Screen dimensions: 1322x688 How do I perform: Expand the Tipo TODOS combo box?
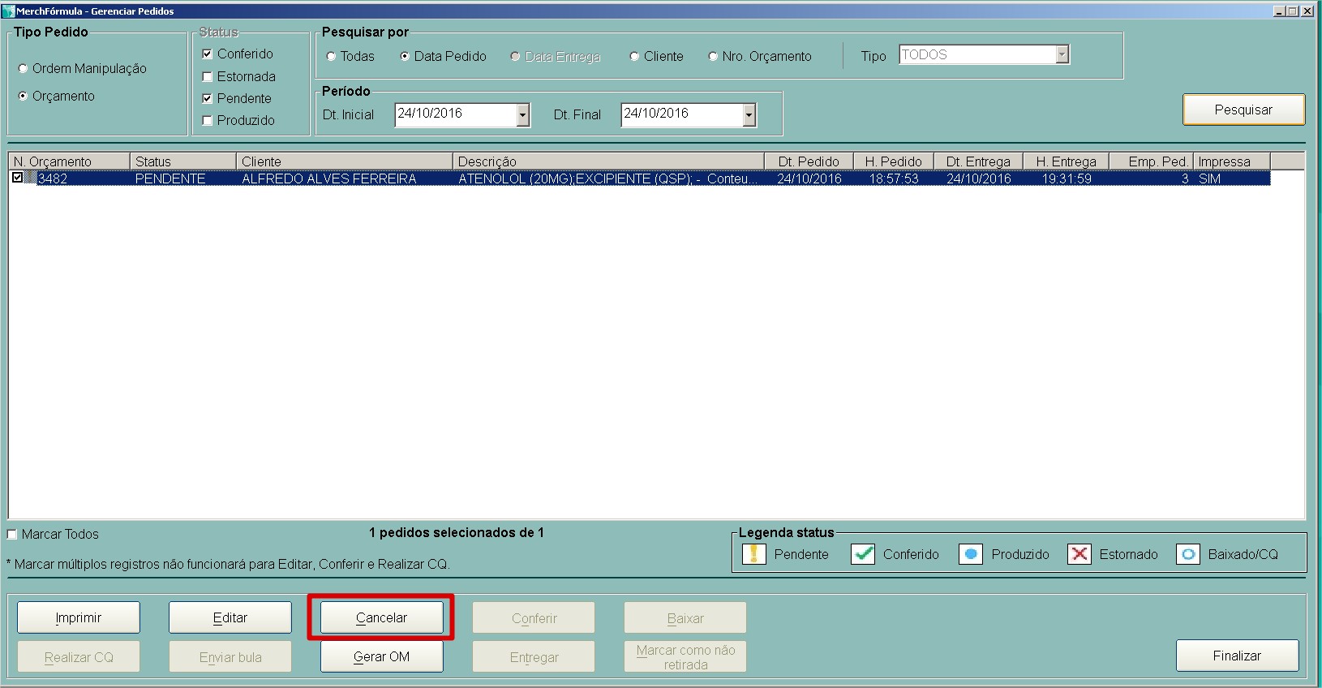pos(1062,54)
